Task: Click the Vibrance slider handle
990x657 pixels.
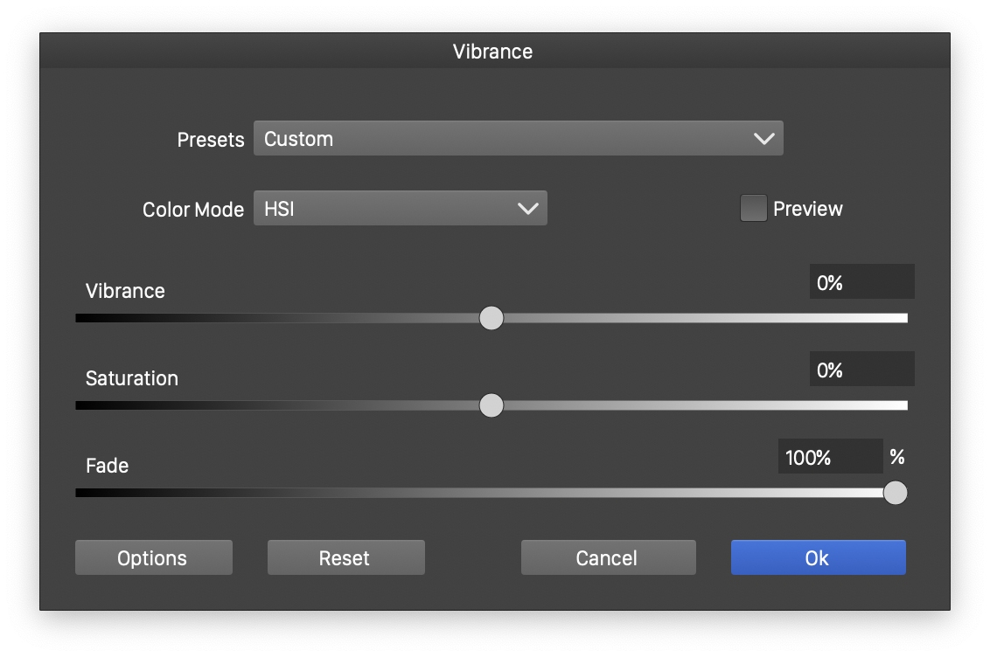Action: pyautogui.click(x=492, y=318)
